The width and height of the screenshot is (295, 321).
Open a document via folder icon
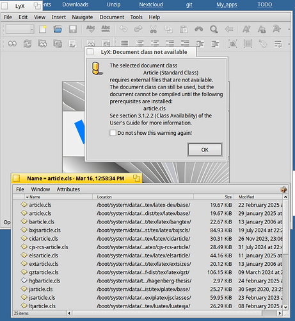[58, 29]
